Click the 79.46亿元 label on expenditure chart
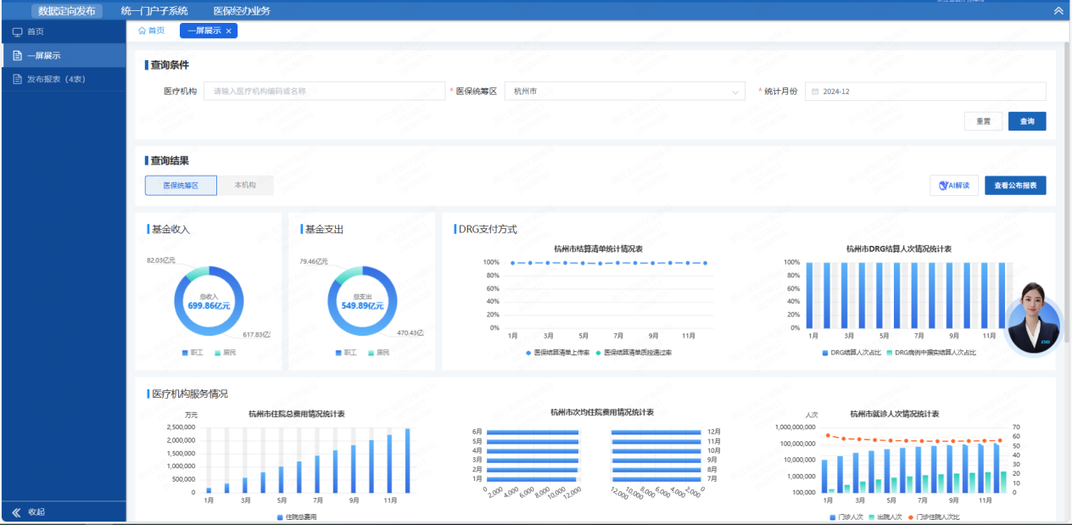The width and height of the screenshot is (1072, 525). pos(314,262)
